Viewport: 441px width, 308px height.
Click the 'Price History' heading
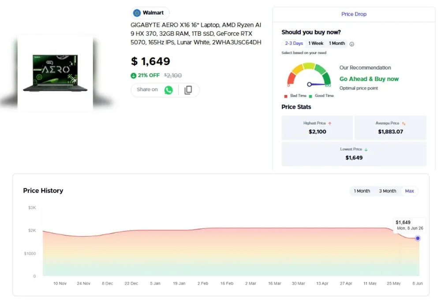click(x=43, y=191)
